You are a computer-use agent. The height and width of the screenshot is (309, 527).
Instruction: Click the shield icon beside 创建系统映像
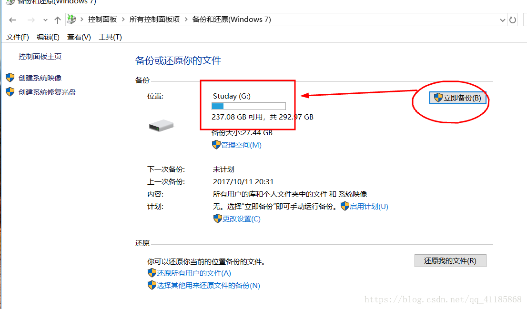10,78
